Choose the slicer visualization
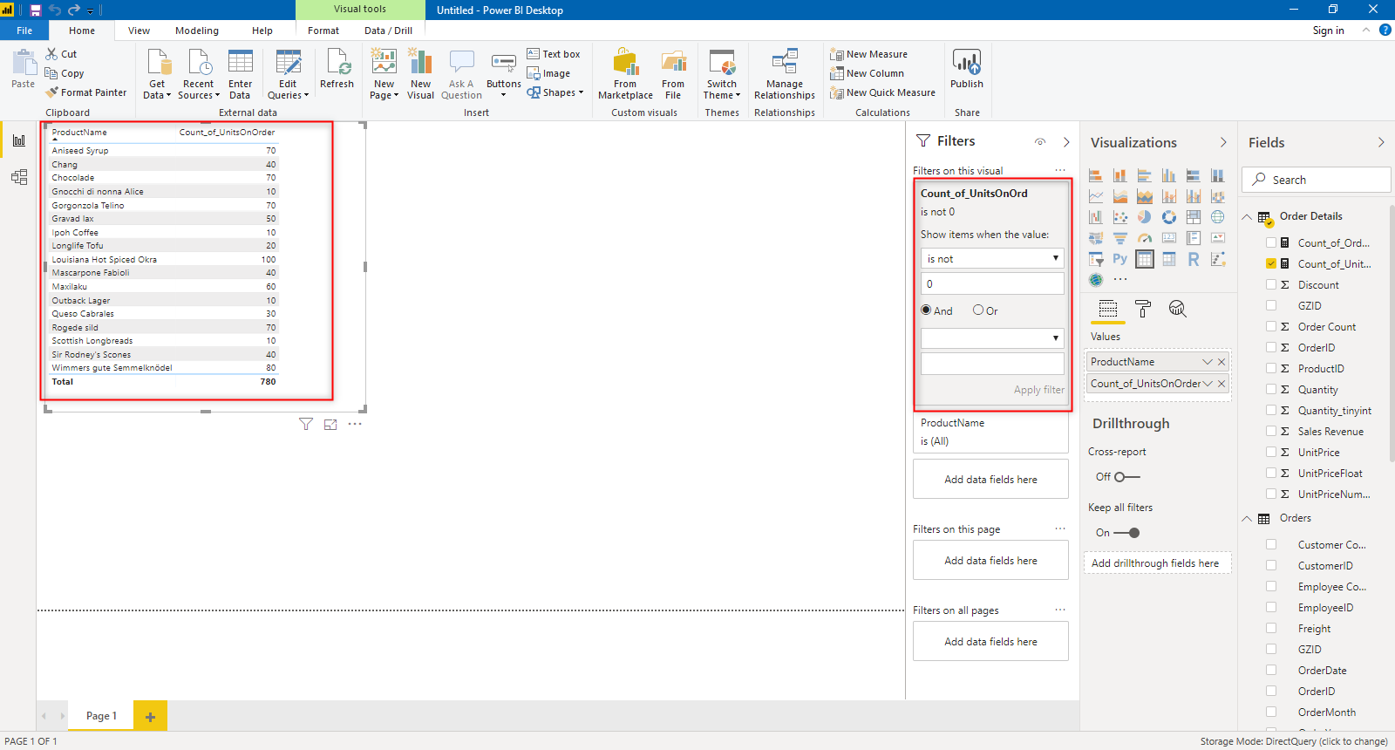The image size is (1395, 750). click(x=1096, y=259)
